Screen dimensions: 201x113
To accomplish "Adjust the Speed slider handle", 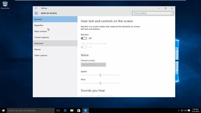I will tap(100, 75).
